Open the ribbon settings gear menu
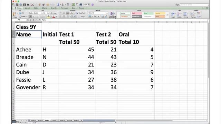This screenshot has height=124, width=221. (x=207, y=8)
